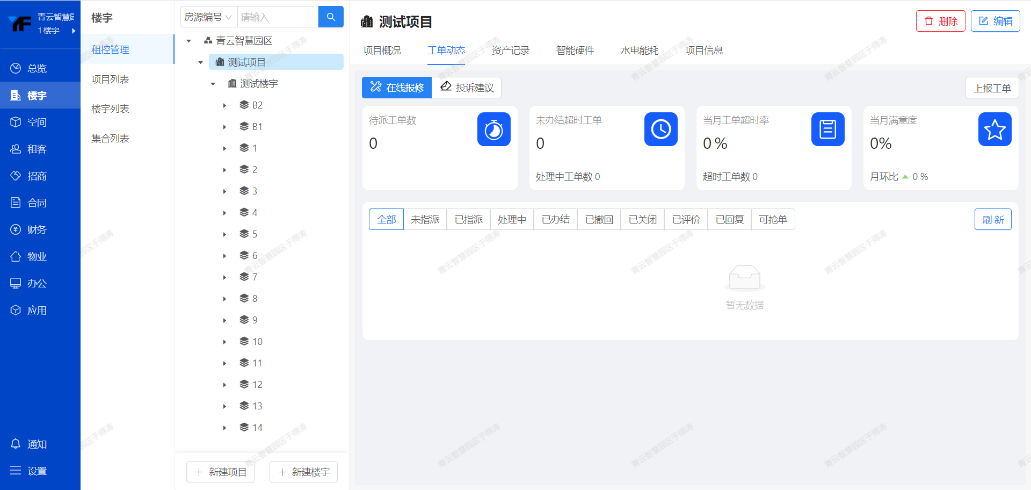Click the 上报工单 button

(992, 88)
